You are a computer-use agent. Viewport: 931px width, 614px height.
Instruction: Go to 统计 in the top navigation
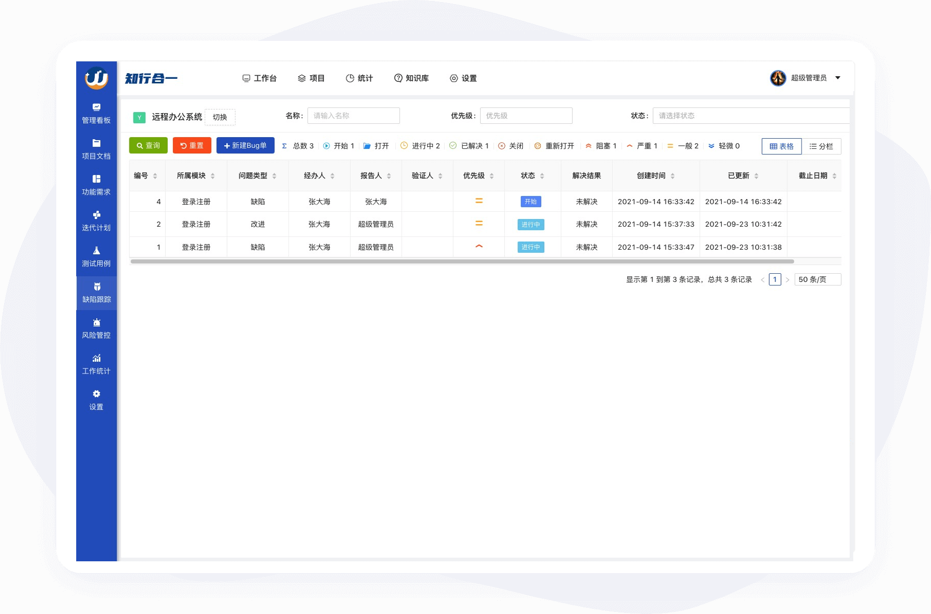coord(359,78)
